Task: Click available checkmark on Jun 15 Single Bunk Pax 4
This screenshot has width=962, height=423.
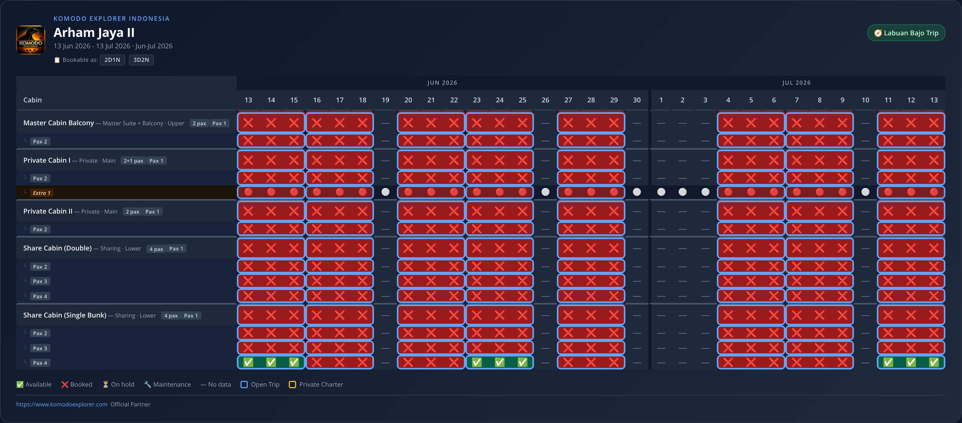Action: click(x=294, y=362)
